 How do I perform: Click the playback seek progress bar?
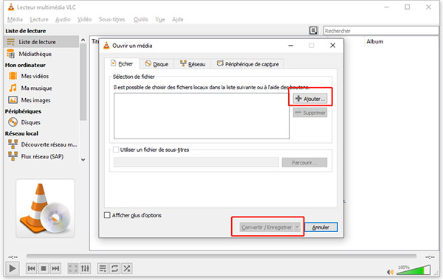pos(221,256)
